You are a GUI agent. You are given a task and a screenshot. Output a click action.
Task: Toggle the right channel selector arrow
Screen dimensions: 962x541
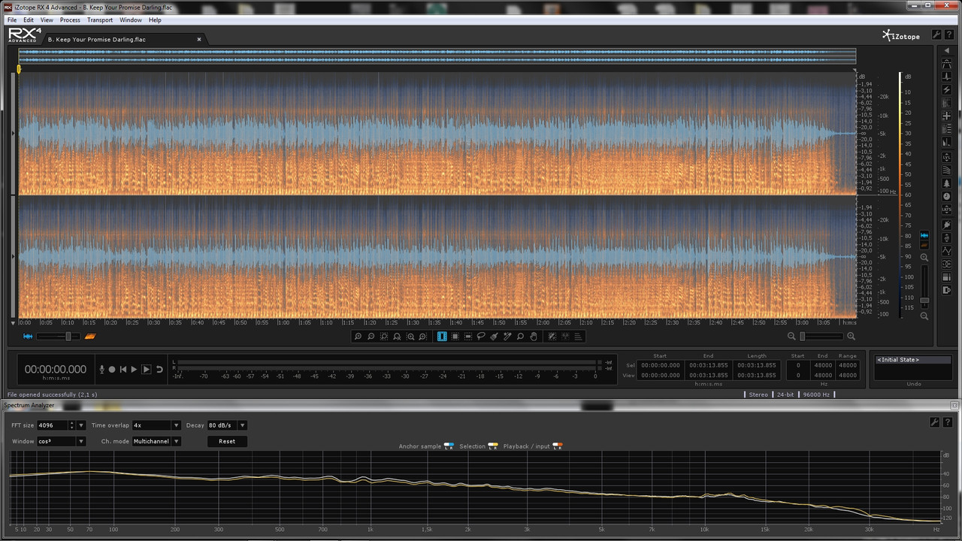click(x=14, y=256)
